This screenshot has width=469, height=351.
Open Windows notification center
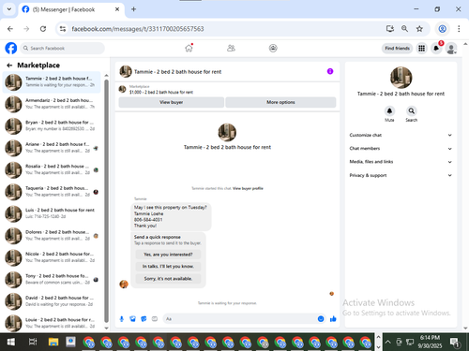click(x=455, y=343)
